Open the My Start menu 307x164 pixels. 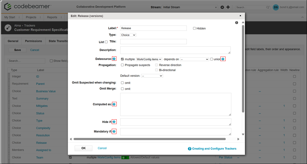(x=10, y=17)
